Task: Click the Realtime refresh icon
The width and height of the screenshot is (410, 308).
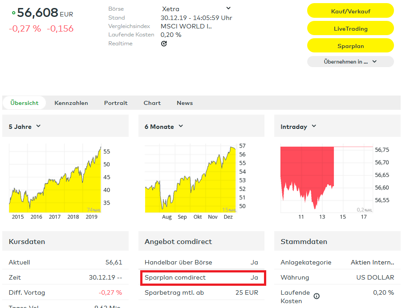Action: tap(164, 44)
